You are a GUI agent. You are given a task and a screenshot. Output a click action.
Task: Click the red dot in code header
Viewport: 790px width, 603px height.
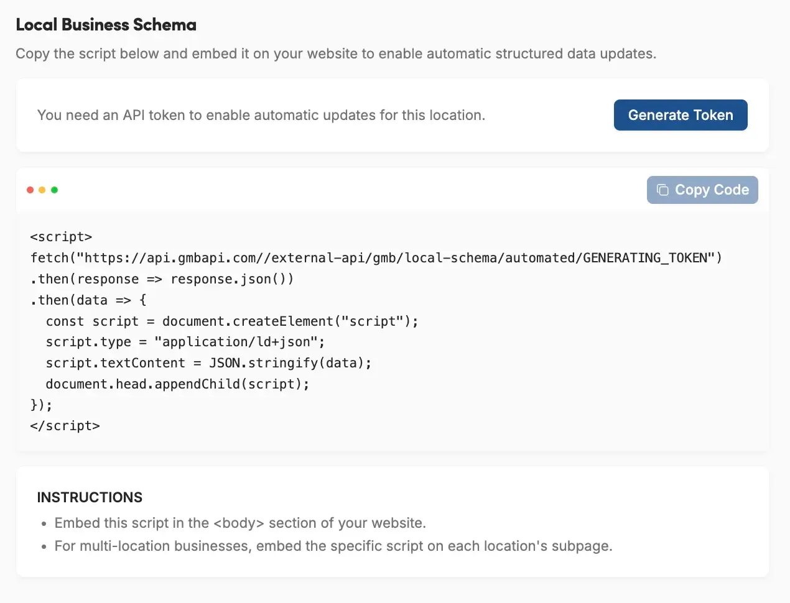(30, 190)
